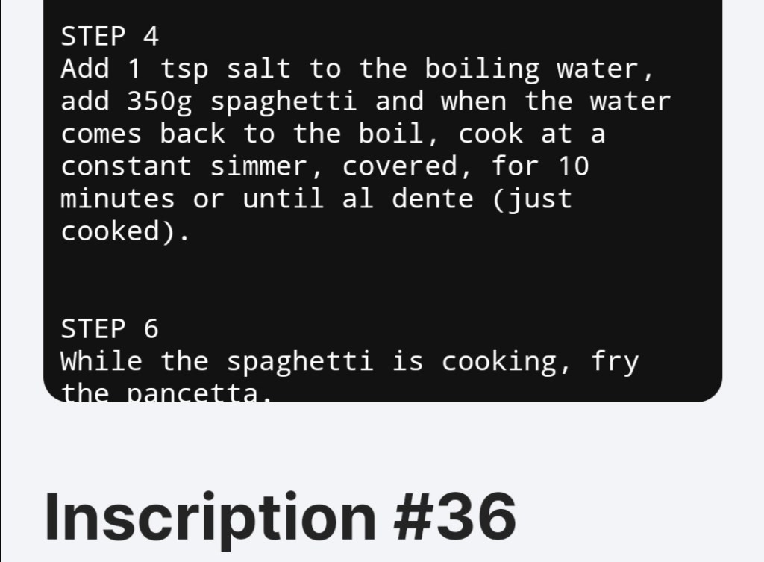
Task: Click the word "Inscription" in the heading
Action: [x=210, y=516]
